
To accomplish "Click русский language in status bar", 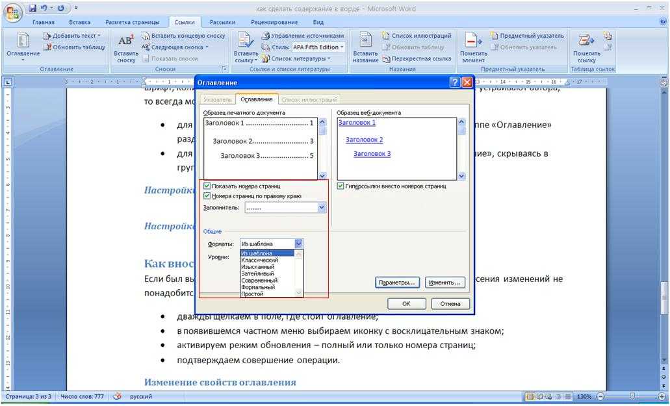I will (140, 397).
